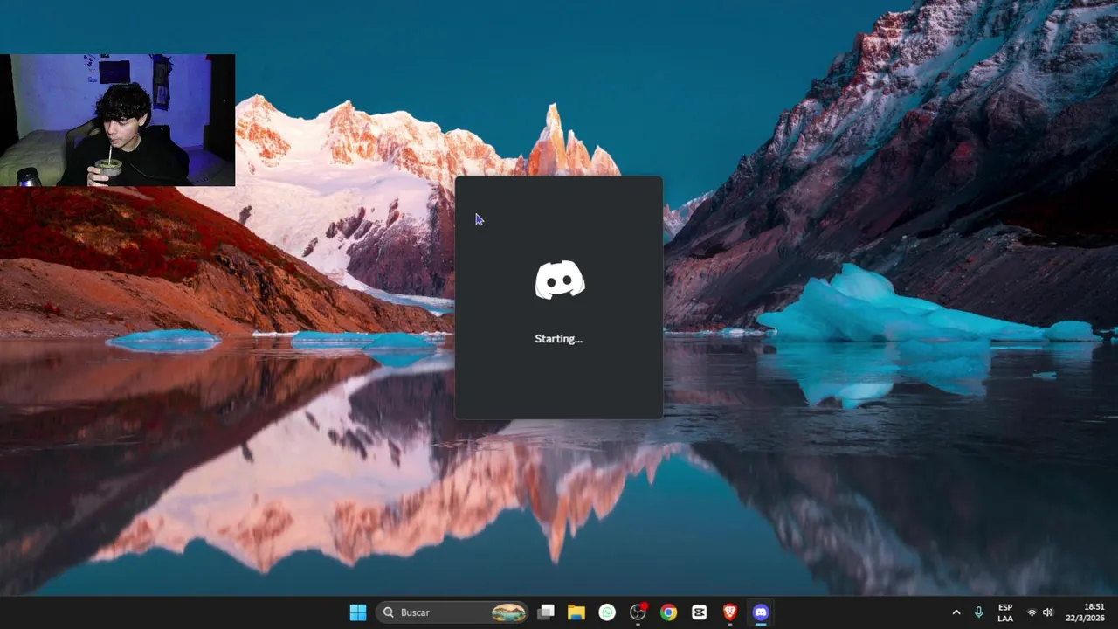Open CapCut from the taskbar
Screen dimensions: 1118x629
(x=699, y=612)
